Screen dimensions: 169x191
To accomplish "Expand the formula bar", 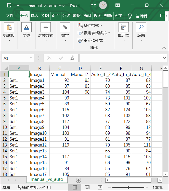I will (x=164, y=58).
